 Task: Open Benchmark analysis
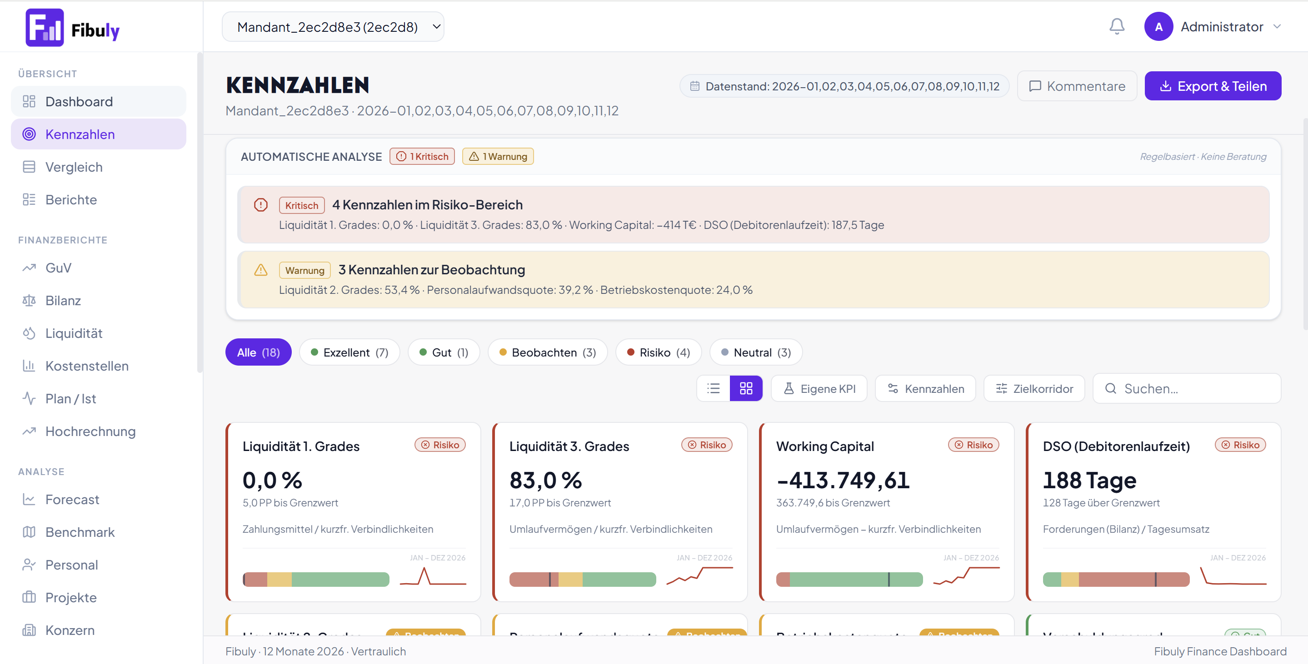point(99,533)
